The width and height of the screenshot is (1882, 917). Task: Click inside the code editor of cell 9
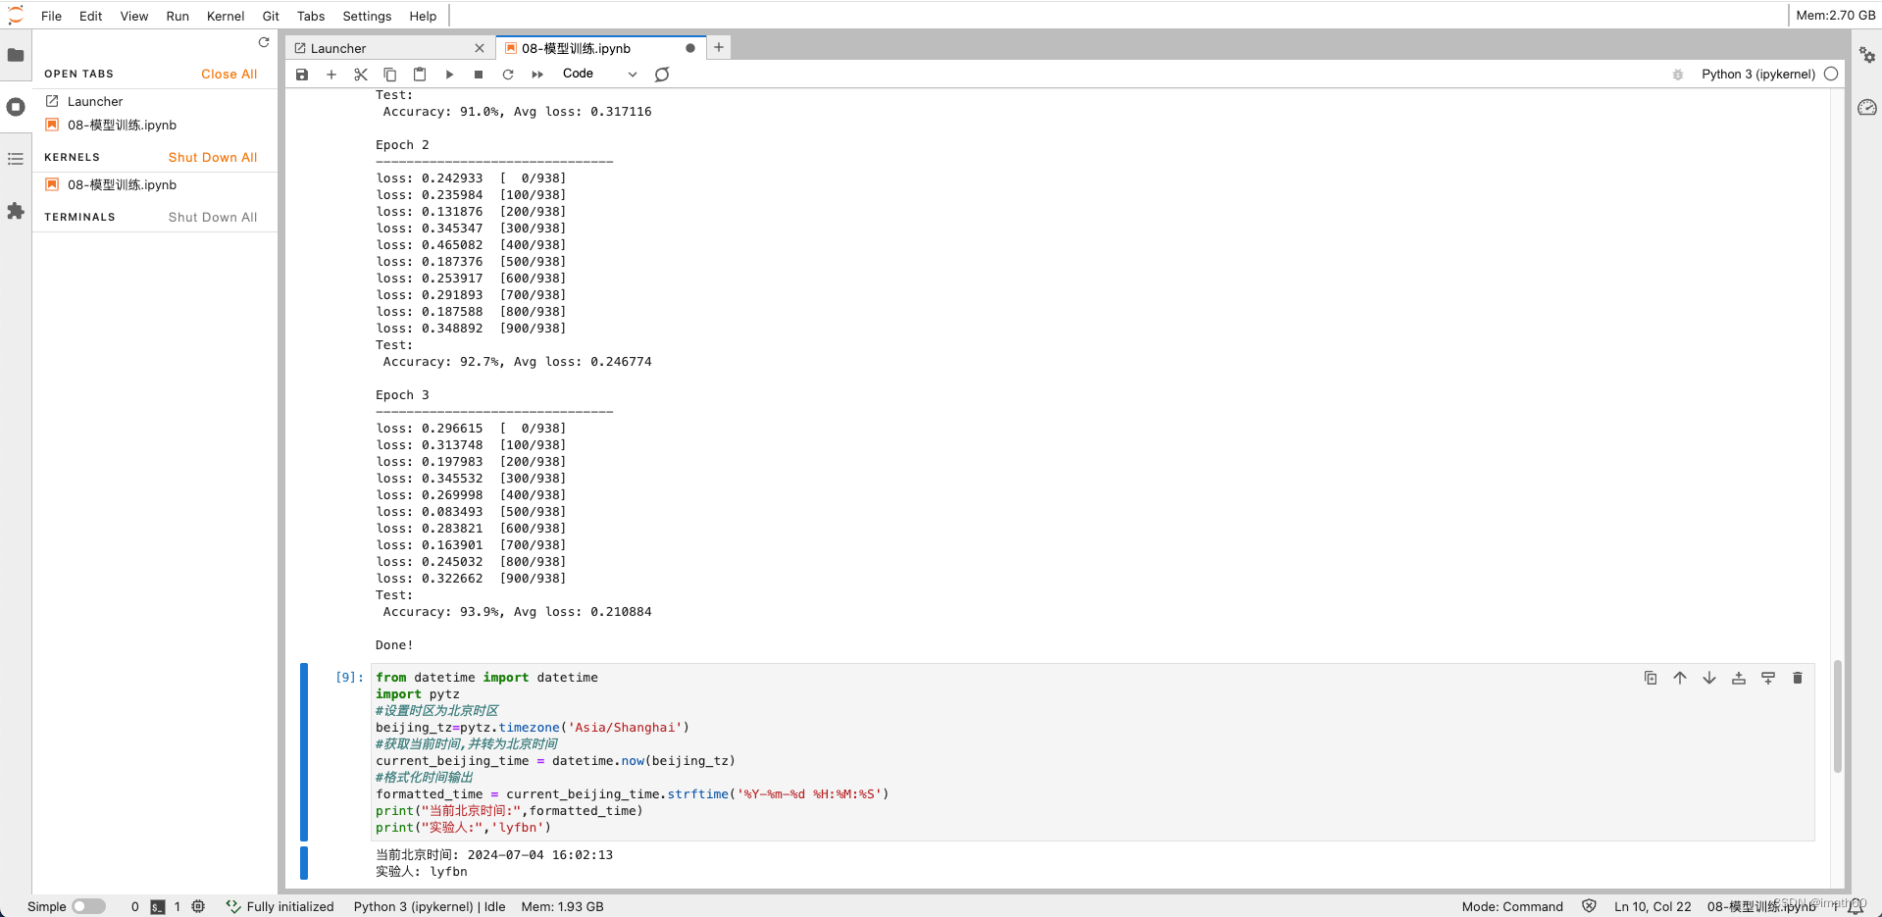pyautogui.click(x=1093, y=752)
